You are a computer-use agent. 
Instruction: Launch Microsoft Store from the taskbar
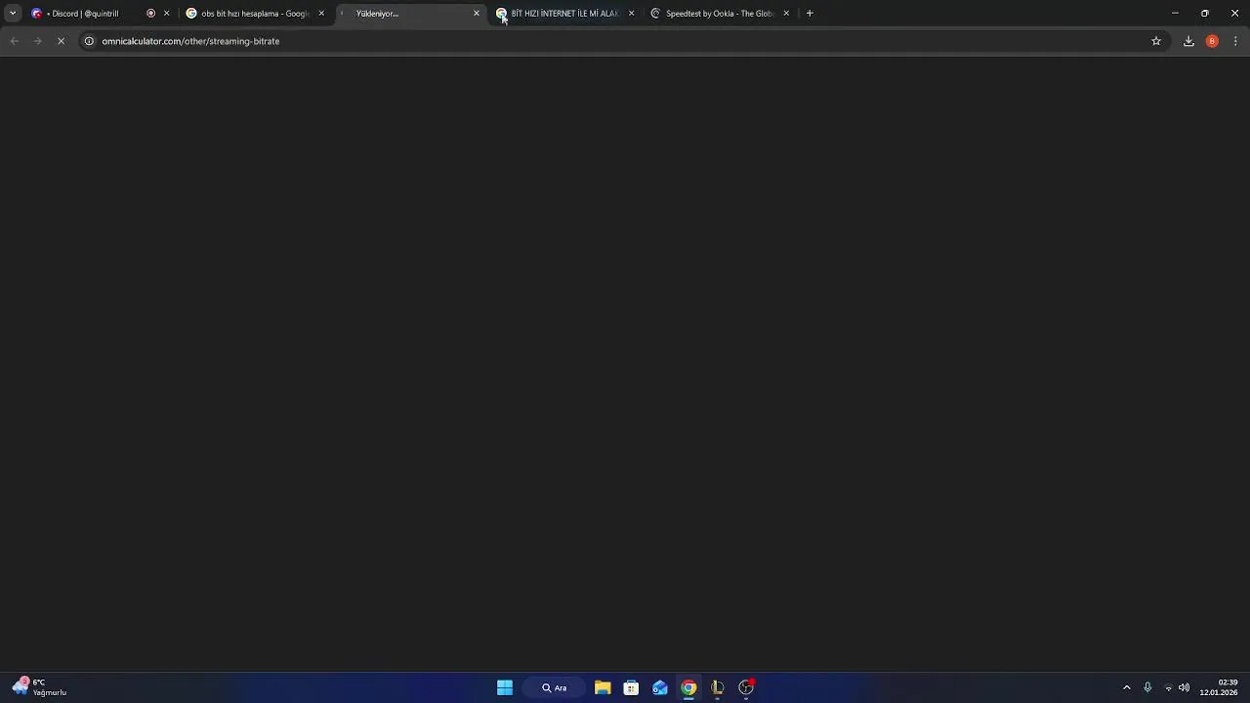tap(631, 687)
